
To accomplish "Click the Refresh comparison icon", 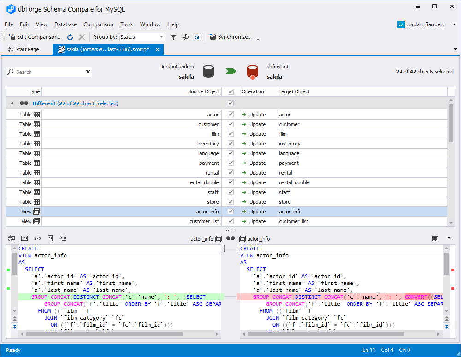I will pos(70,37).
